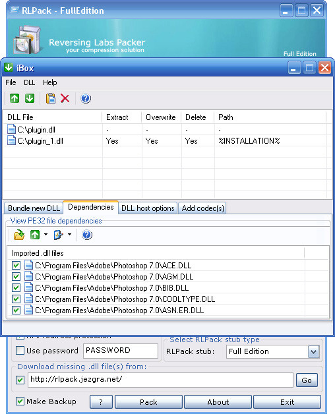Click the Overwrite column header

click(161, 117)
